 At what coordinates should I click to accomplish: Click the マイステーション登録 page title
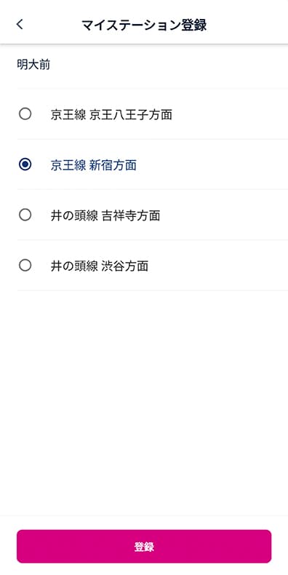(x=144, y=25)
